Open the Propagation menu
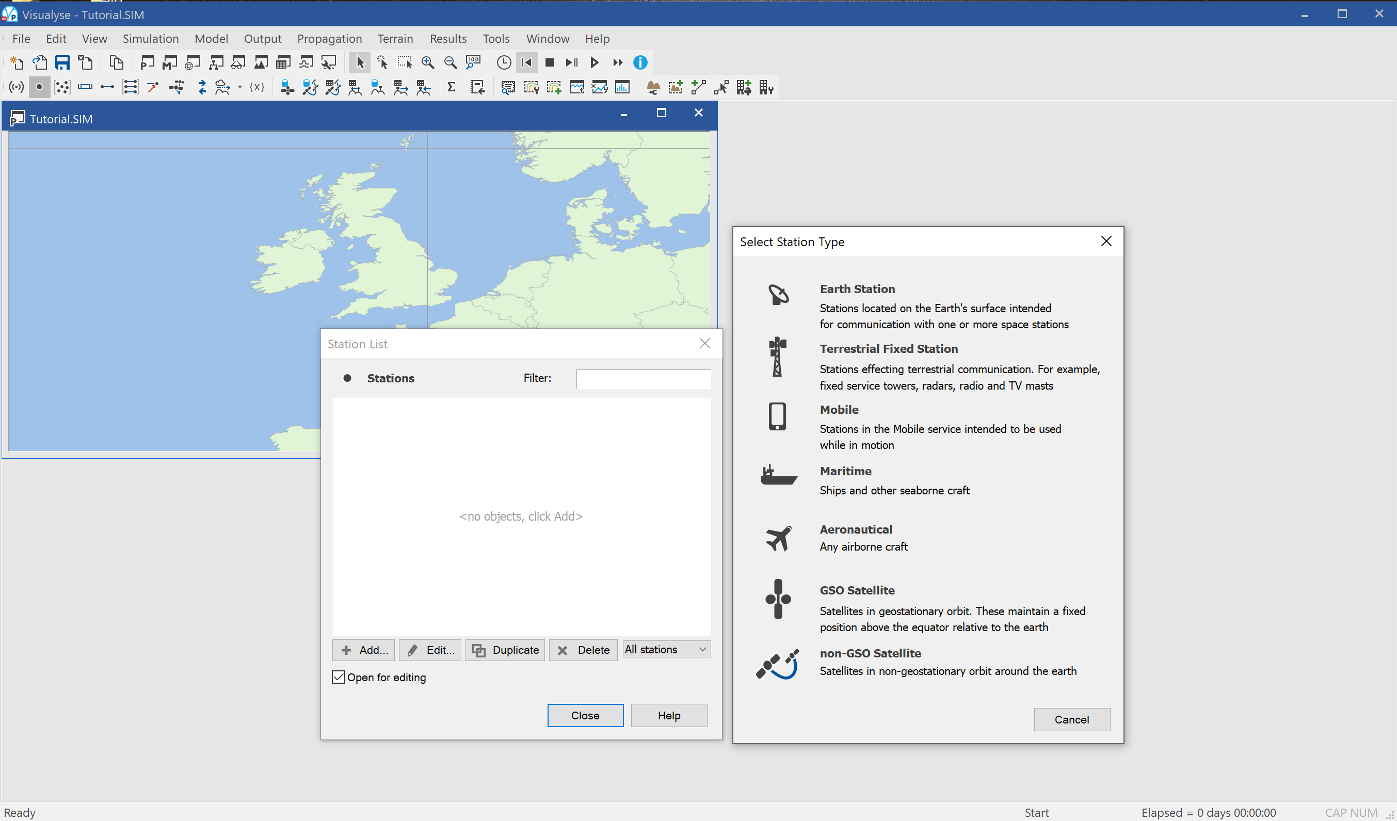The width and height of the screenshot is (1397, 821). coord(329,39)
